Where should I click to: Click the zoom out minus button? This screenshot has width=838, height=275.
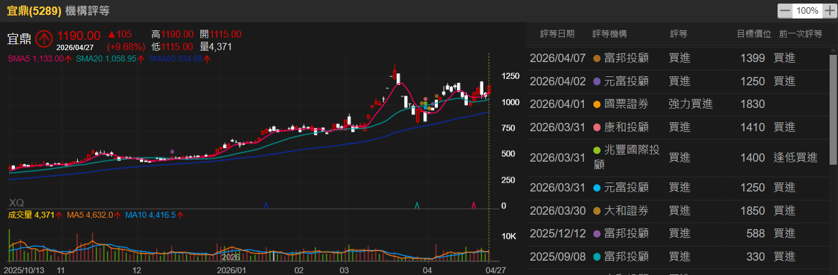(x=785, y=11)
